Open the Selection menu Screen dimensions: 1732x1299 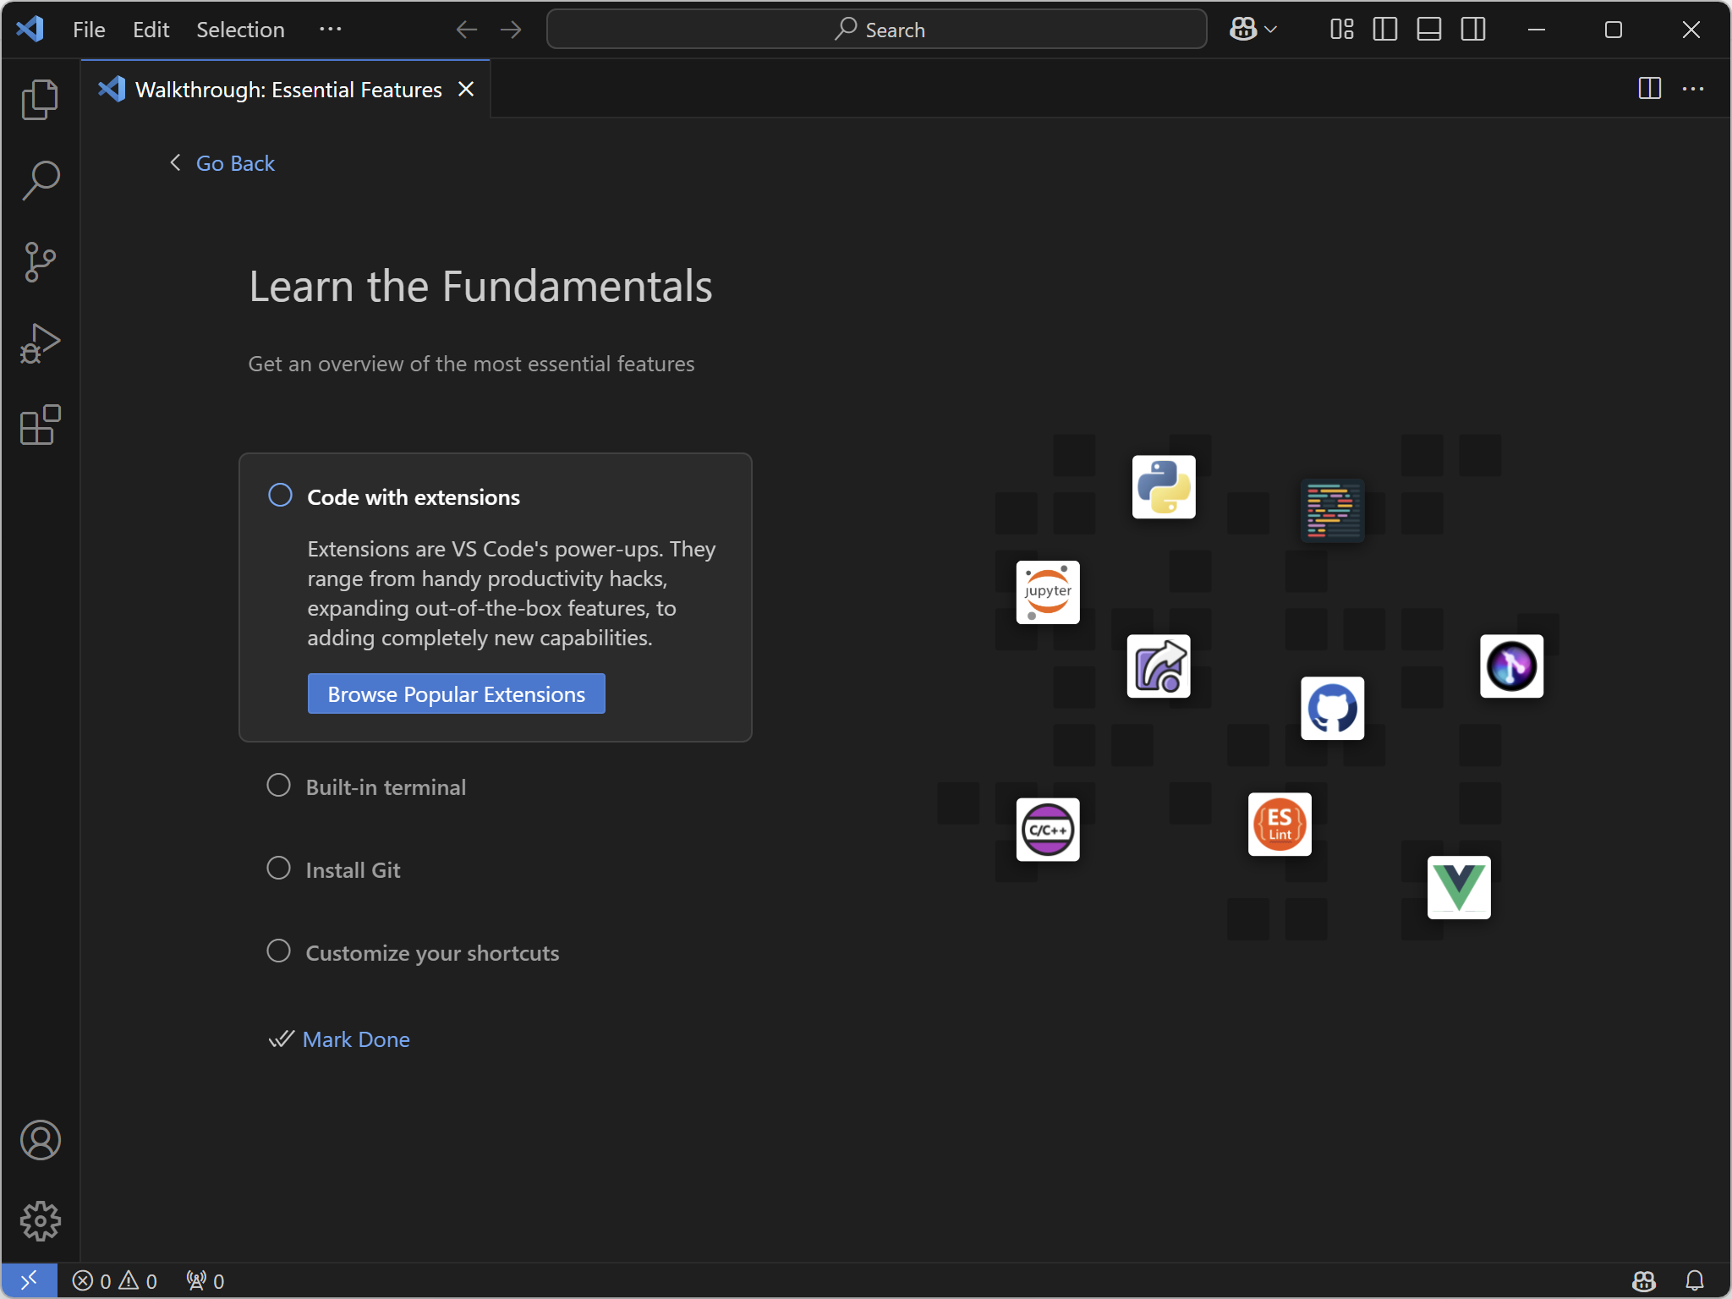pyautogui.click(x=240, y=30)
